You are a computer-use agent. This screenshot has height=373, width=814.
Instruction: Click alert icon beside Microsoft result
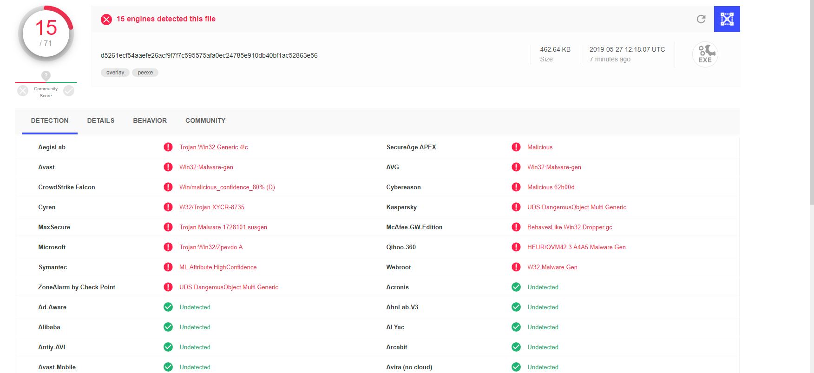[x=168, y=247]
